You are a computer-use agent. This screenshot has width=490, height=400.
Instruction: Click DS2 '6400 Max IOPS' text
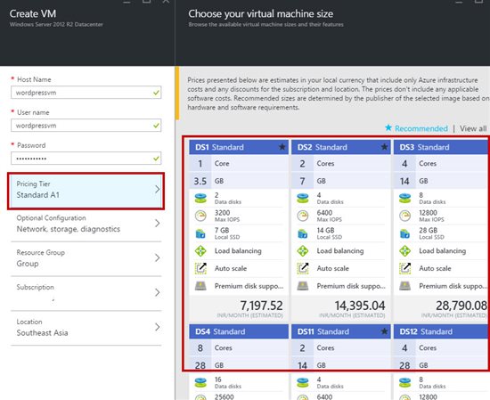[330, 216]
